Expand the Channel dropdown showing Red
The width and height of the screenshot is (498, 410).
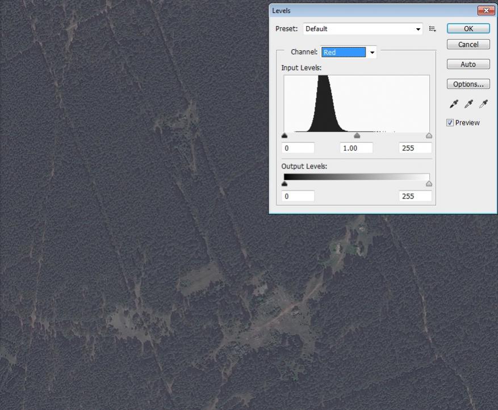pos(349,52)
